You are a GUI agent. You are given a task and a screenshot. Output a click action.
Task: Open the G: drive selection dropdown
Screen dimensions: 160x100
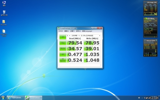pyautogui.click(x=90, y=35)
